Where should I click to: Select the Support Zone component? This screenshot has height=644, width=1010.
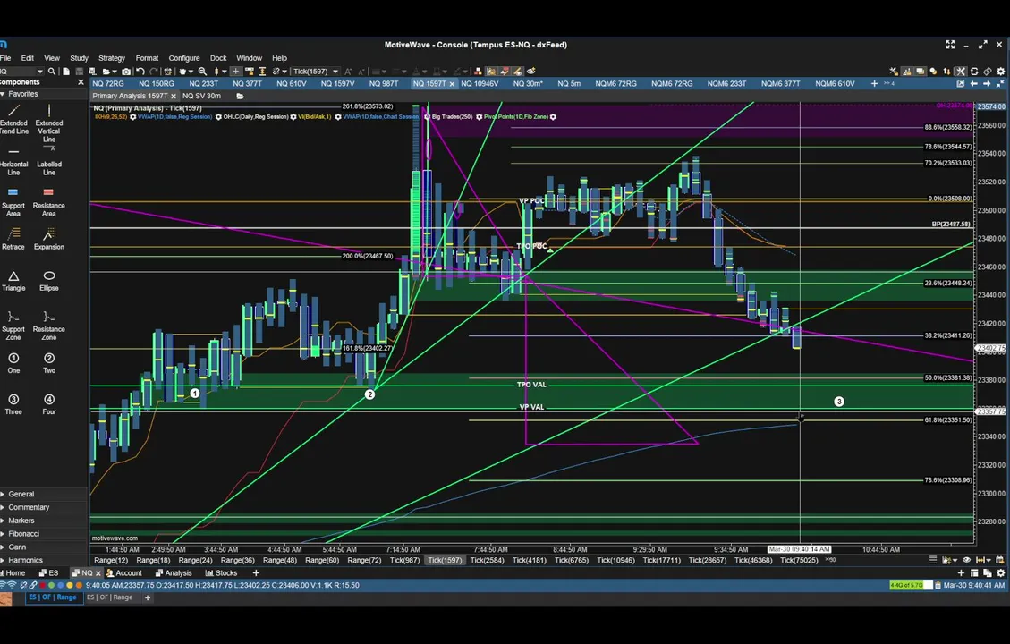point(13,326)
